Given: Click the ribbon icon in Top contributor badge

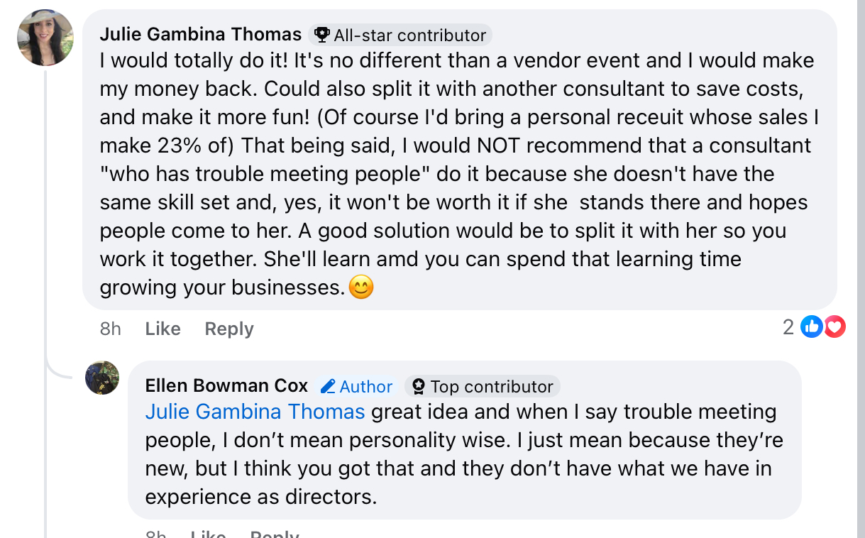Looking at the screenshot, I should [x=419, y=387].
